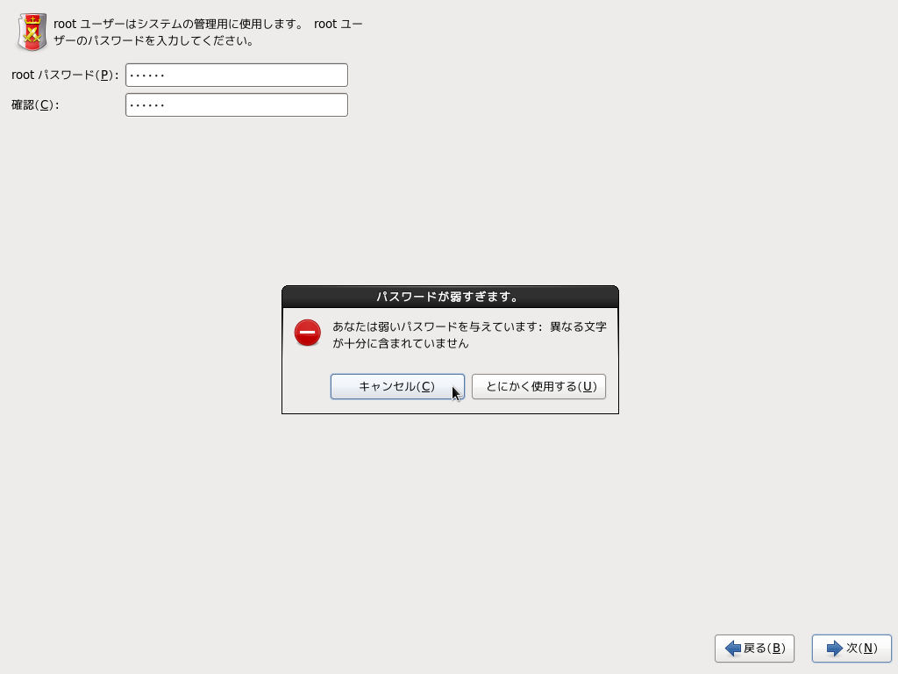Viewport: 898px width, 674px height.
Task: Click the left arrow icon on 戻る button
Action: (732, 649)
